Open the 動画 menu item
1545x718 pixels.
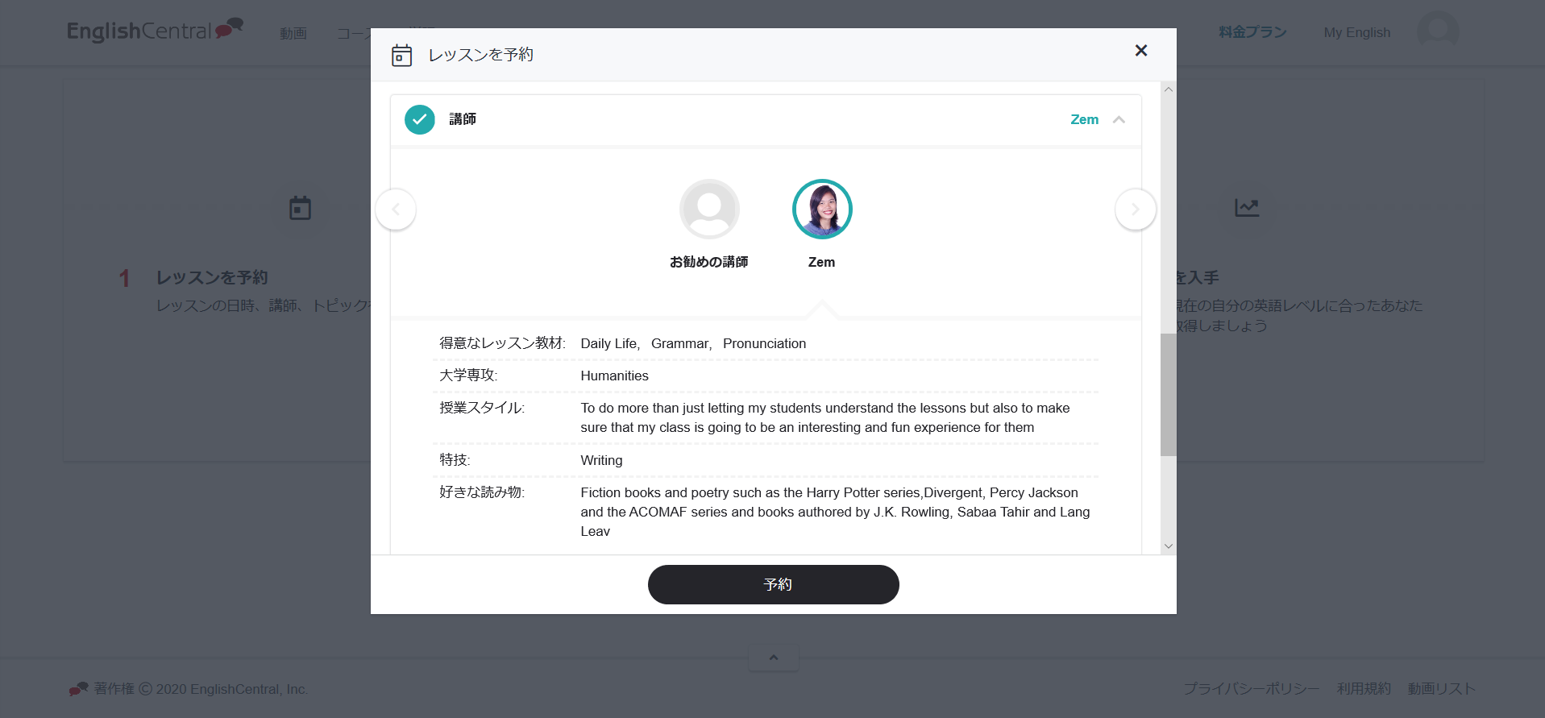[293, 33]
